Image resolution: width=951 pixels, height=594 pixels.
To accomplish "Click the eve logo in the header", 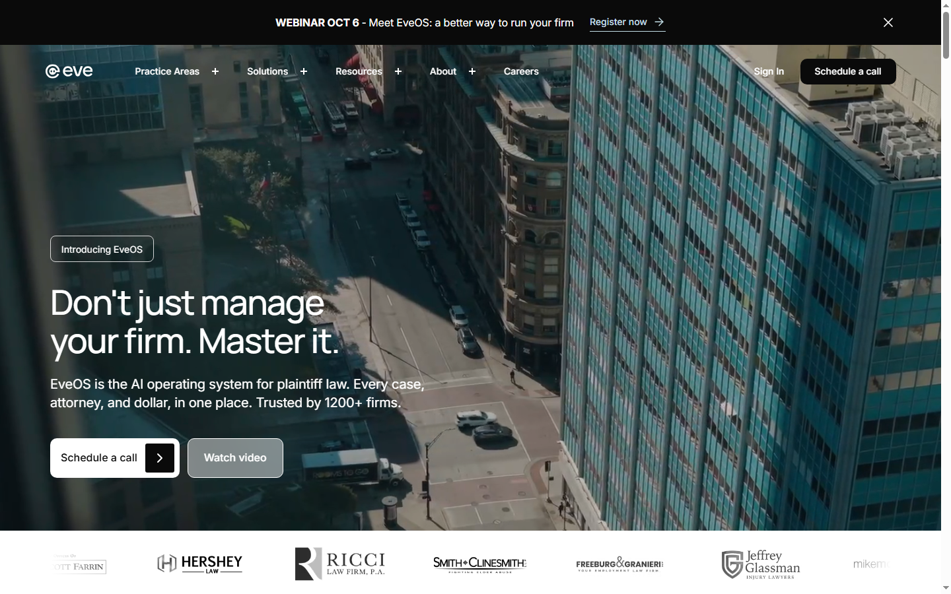I will pyautogui.click(x=69, y=71).
